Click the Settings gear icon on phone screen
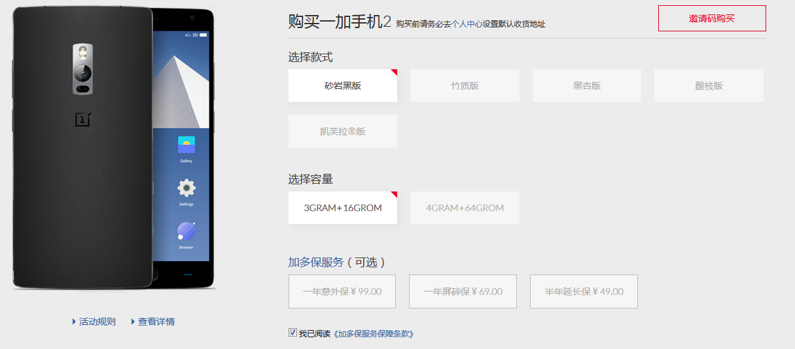 (x=186, y=188)
